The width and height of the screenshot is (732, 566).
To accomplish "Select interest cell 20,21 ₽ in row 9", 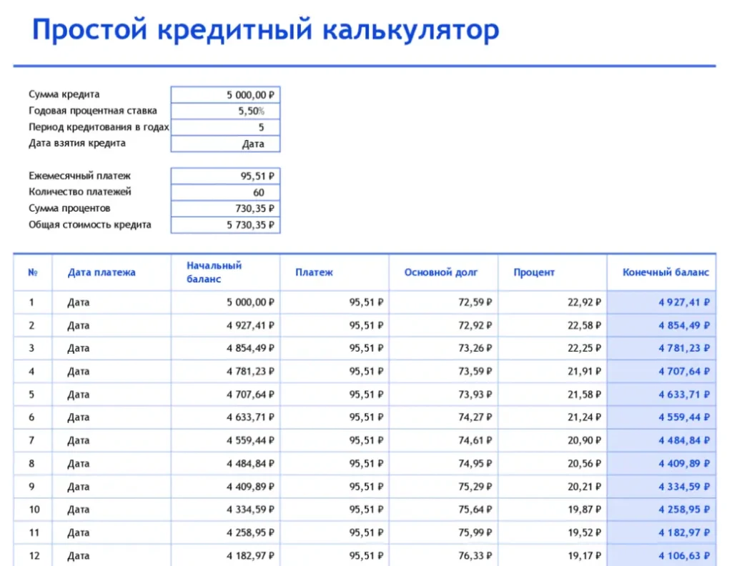I will (553, 486).
